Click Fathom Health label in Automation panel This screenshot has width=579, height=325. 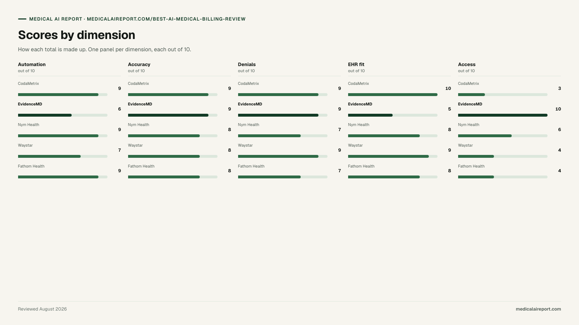[x=31, y=166]
